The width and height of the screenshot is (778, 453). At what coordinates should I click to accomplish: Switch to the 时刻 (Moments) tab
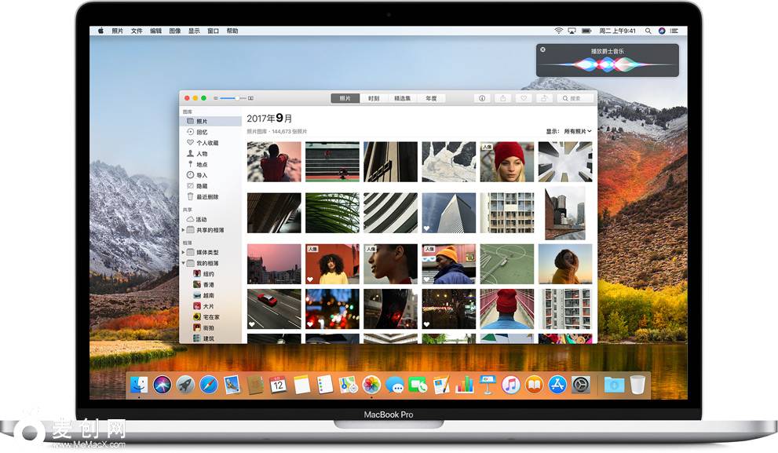(374, 98)
